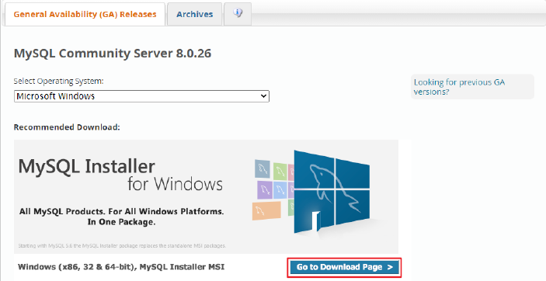This screenshot has height=281, width=546.
Task: Click the light blue dolphin tile
Action: [280, 190]
